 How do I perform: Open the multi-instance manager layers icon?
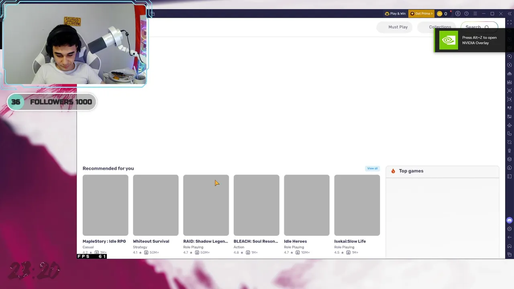510,159
